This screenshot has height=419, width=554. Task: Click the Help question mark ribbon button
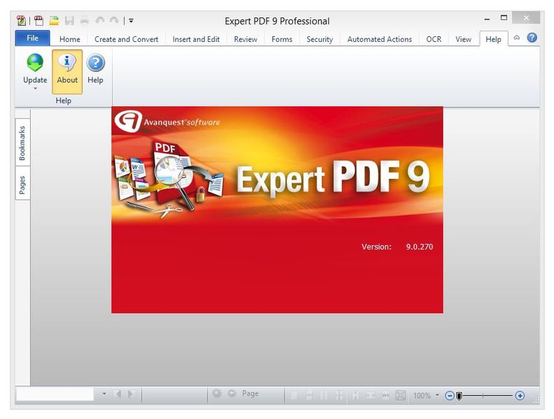coord(95,69)
